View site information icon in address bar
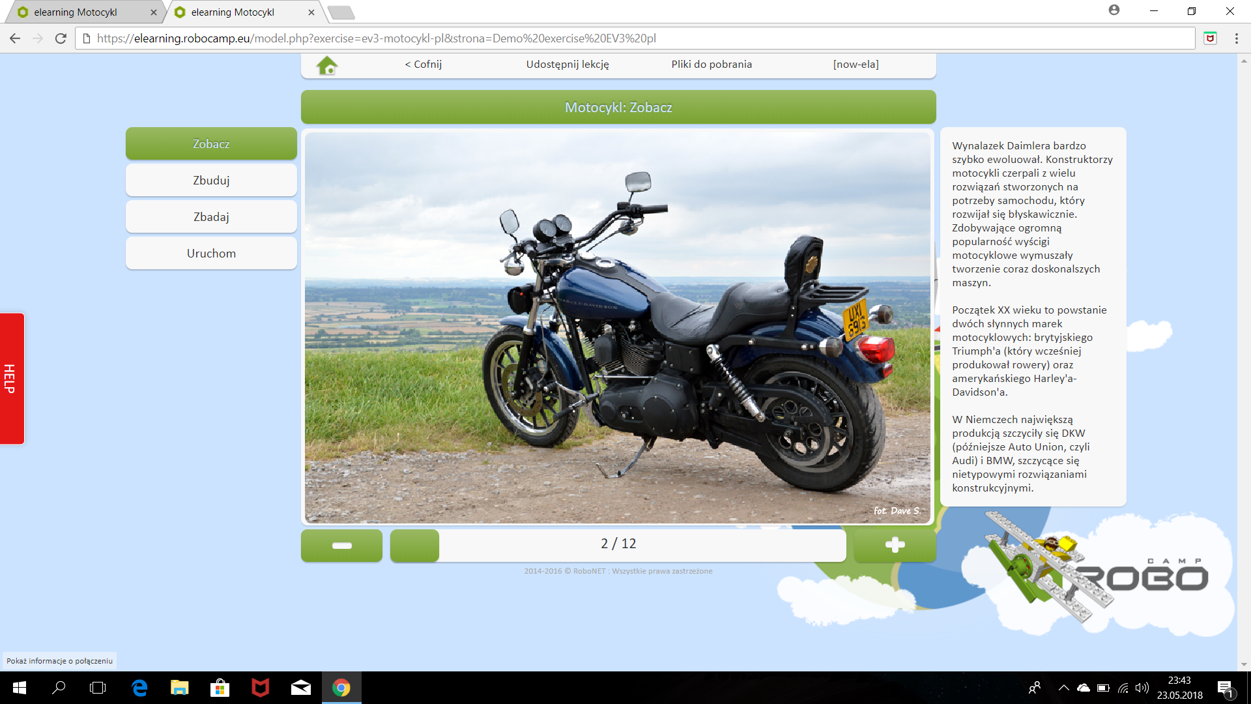This screenshot has width=1251, height=704. pyautogui.click(x=87, y=38)
